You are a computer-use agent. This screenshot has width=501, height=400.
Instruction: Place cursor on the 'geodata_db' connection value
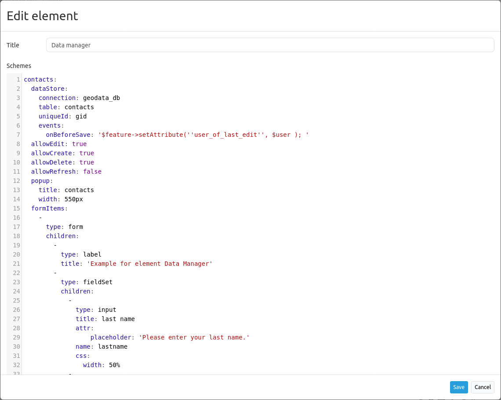101,98
